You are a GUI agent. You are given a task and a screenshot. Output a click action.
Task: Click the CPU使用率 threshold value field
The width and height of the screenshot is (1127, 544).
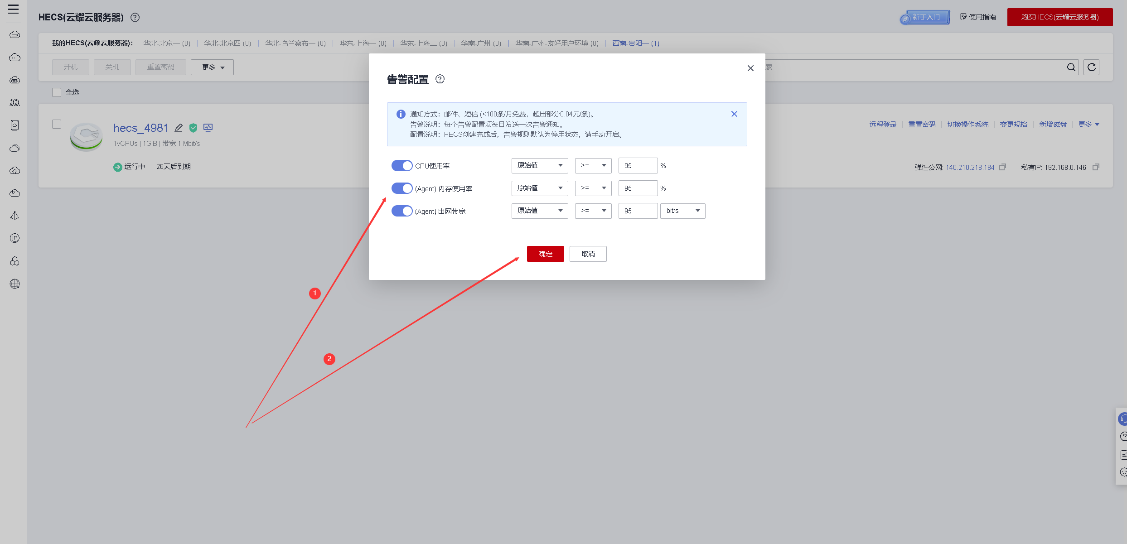pyautogui.click(x=638, y=166)
